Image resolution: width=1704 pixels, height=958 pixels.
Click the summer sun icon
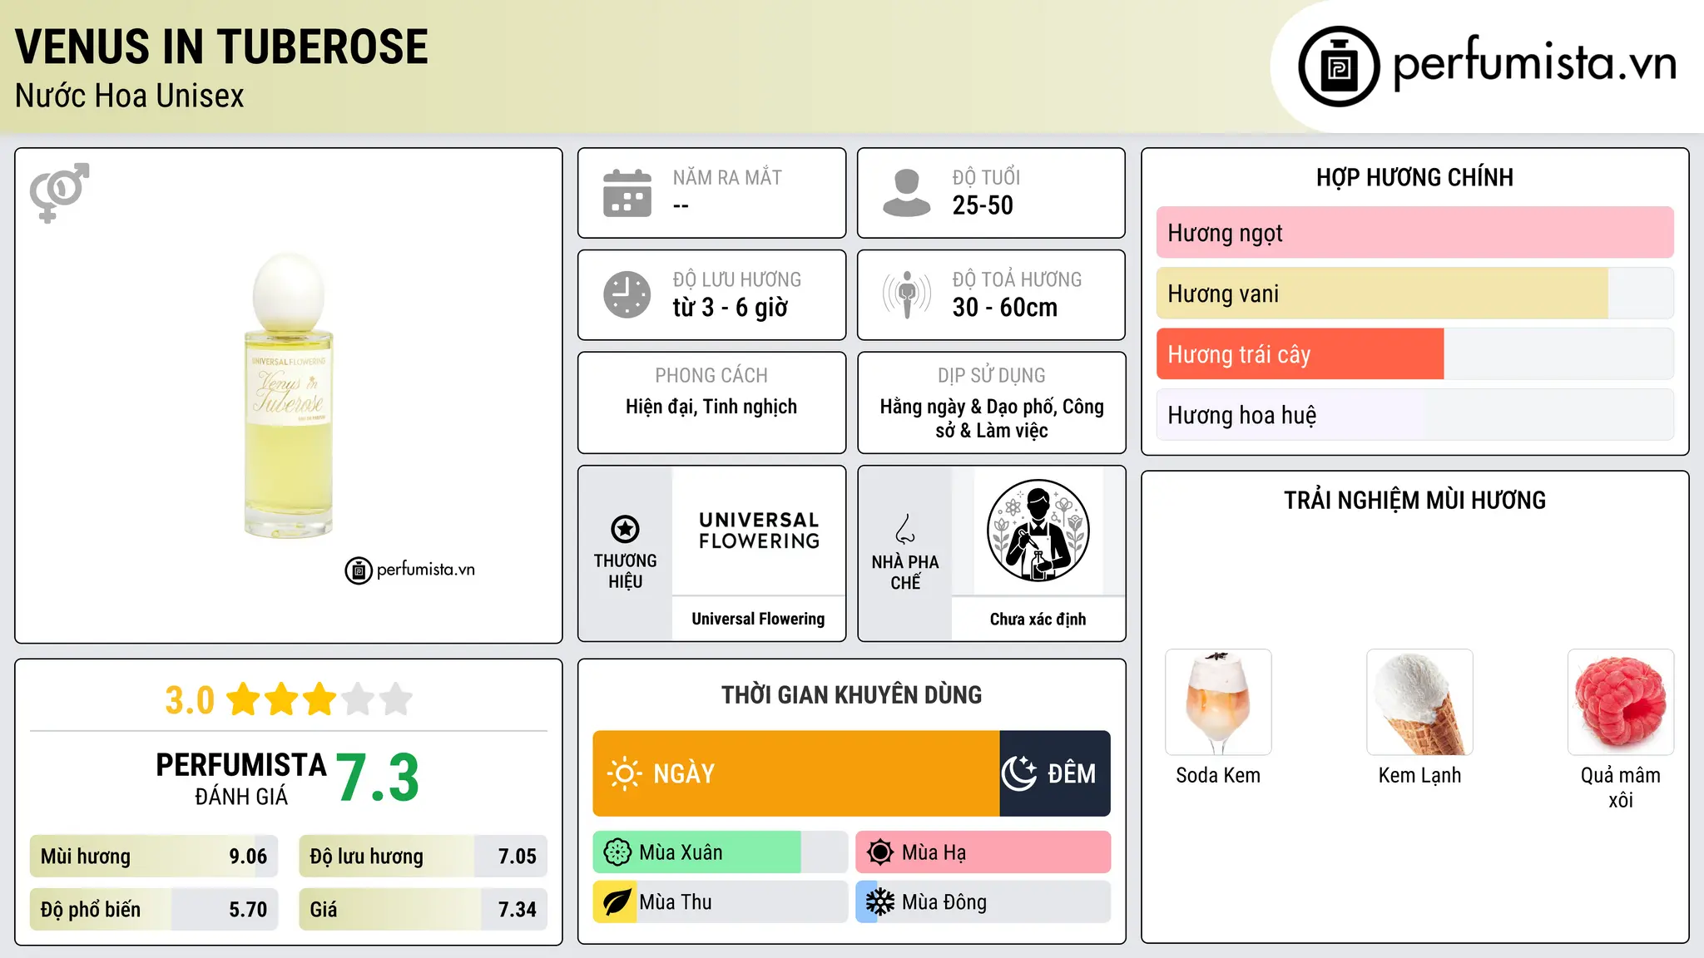tap(879, 852)
